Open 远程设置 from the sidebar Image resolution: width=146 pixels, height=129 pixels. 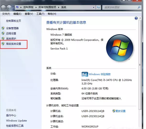11,34
